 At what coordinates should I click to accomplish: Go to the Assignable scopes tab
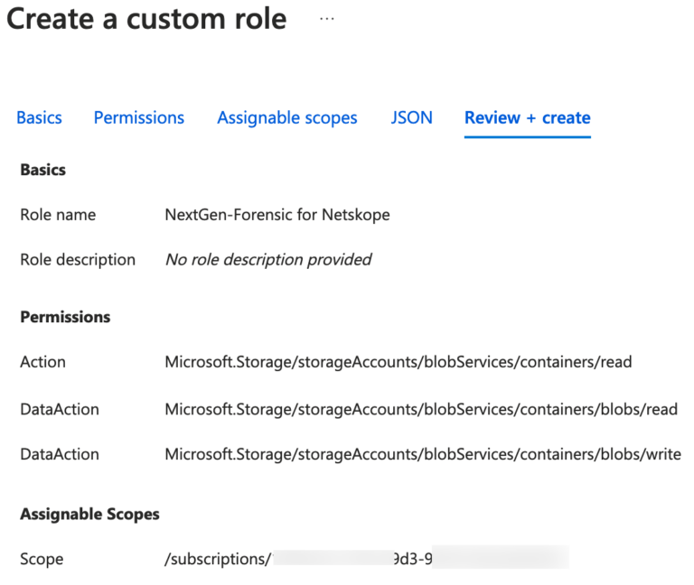(286, 118)
